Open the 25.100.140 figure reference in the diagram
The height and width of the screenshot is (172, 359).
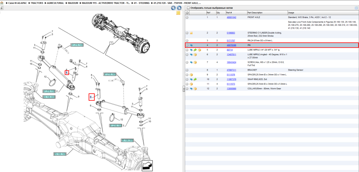[60, 154]
